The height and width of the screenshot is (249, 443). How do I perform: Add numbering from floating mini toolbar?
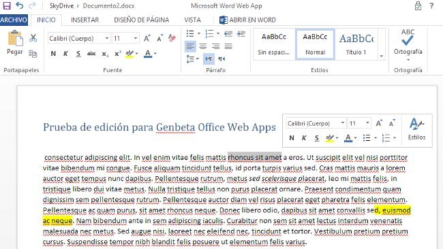386,138
